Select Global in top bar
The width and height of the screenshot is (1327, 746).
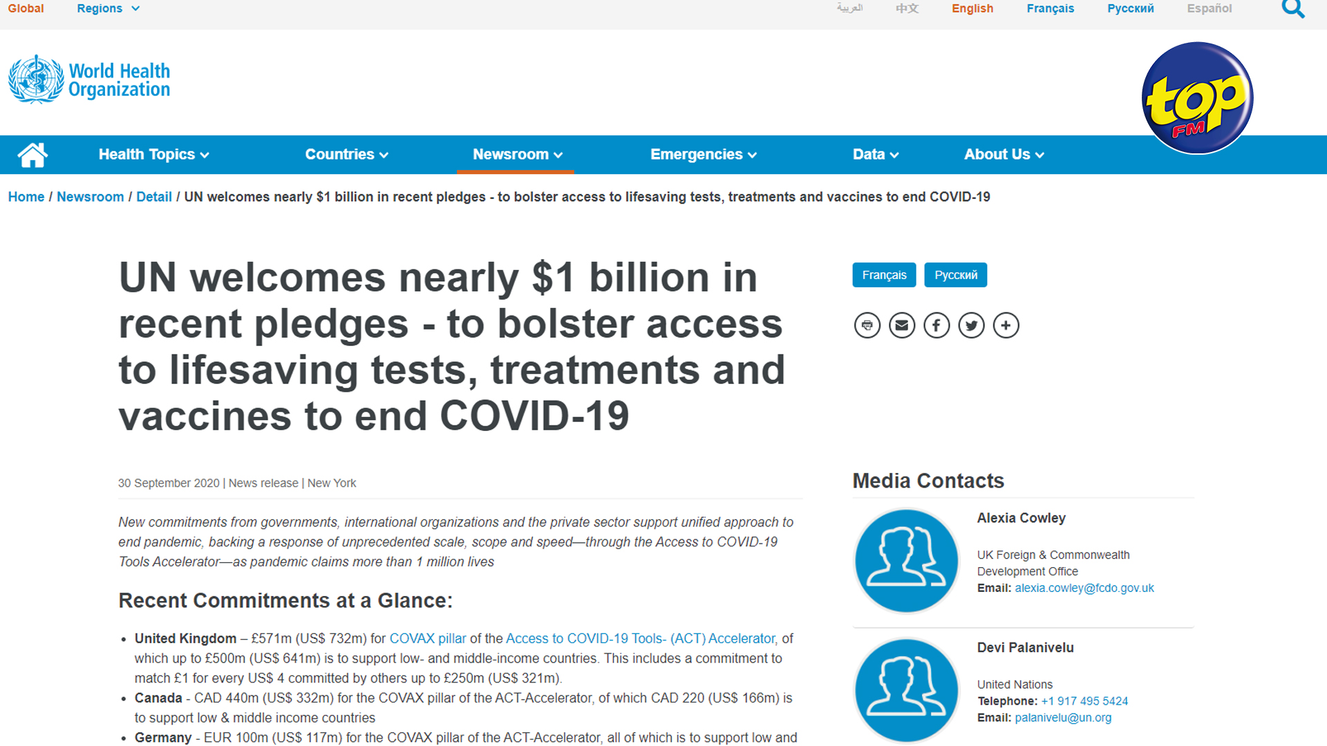click(26, 8)
